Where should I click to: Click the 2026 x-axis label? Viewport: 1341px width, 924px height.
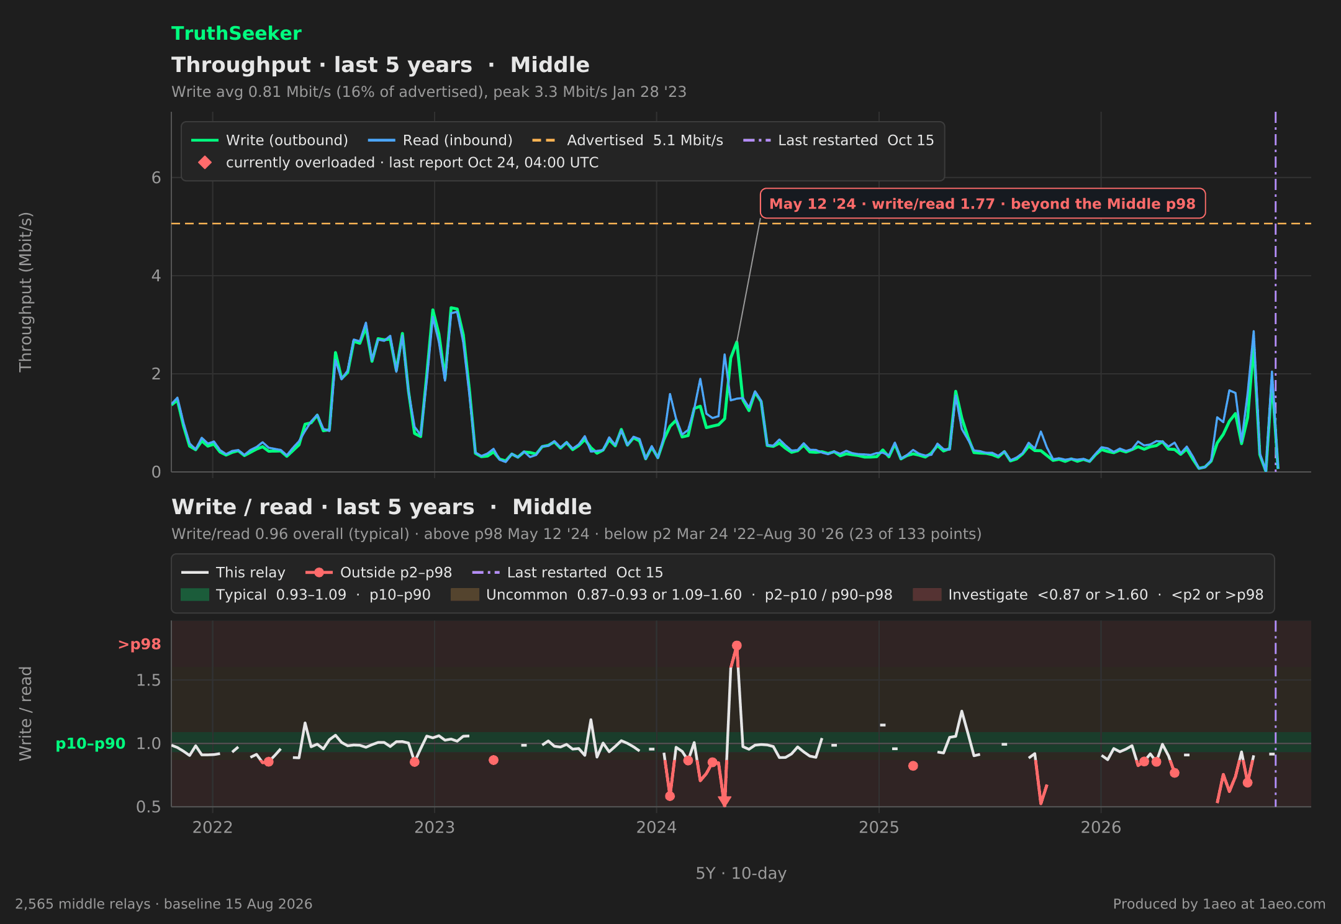pyautogui.click(x=1101, y=828)
